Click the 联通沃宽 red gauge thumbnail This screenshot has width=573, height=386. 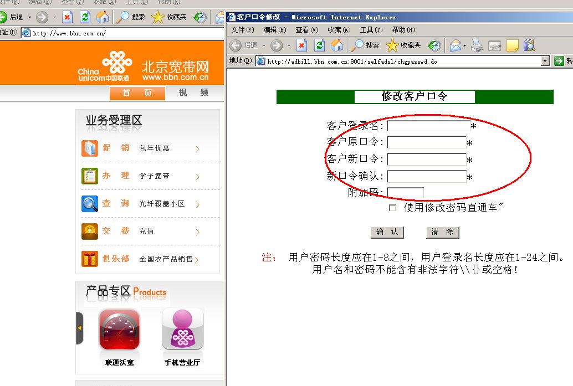(119, 330)
